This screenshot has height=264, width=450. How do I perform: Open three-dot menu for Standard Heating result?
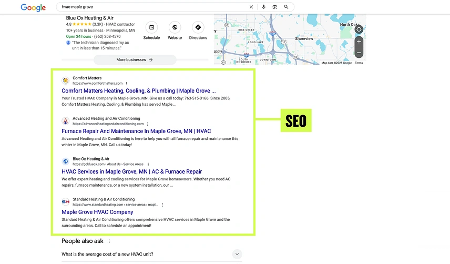(x=162, y=205)
